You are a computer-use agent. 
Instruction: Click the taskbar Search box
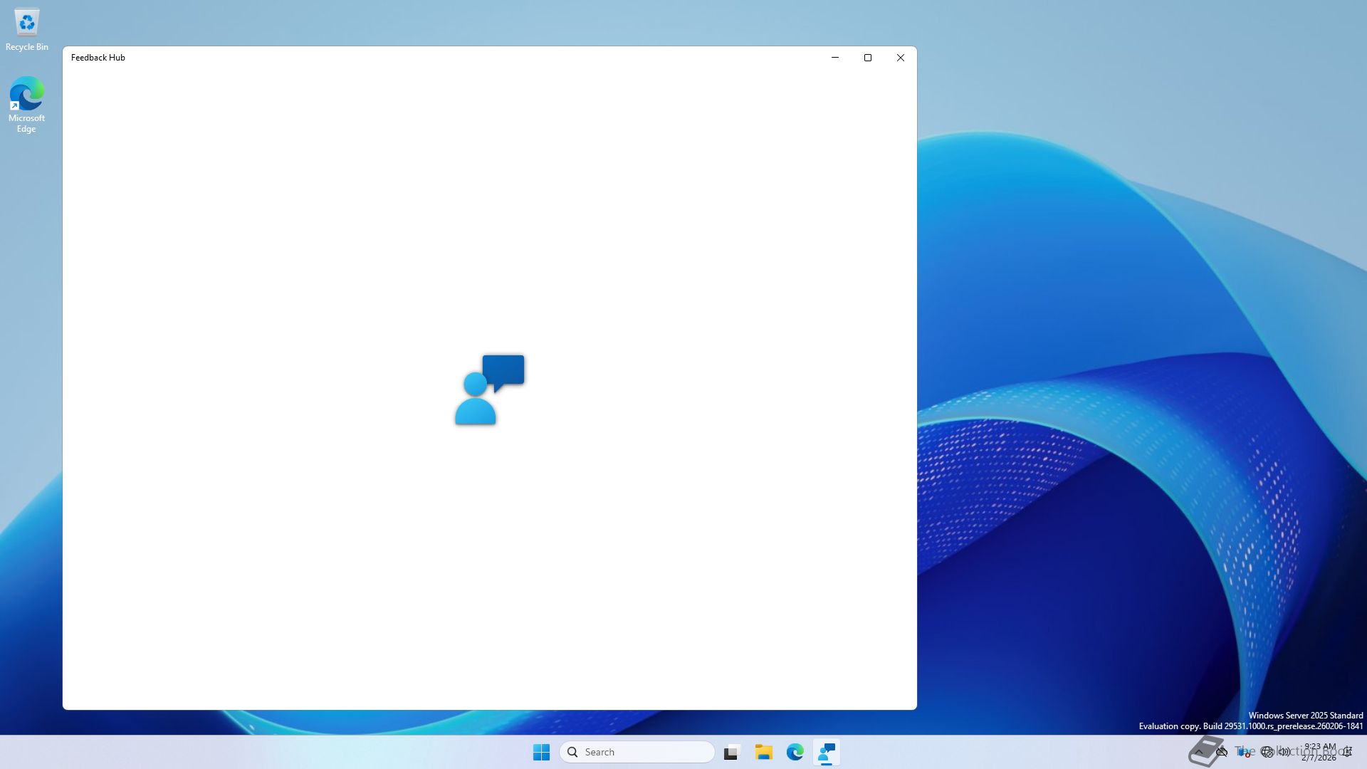pos(637,752)
